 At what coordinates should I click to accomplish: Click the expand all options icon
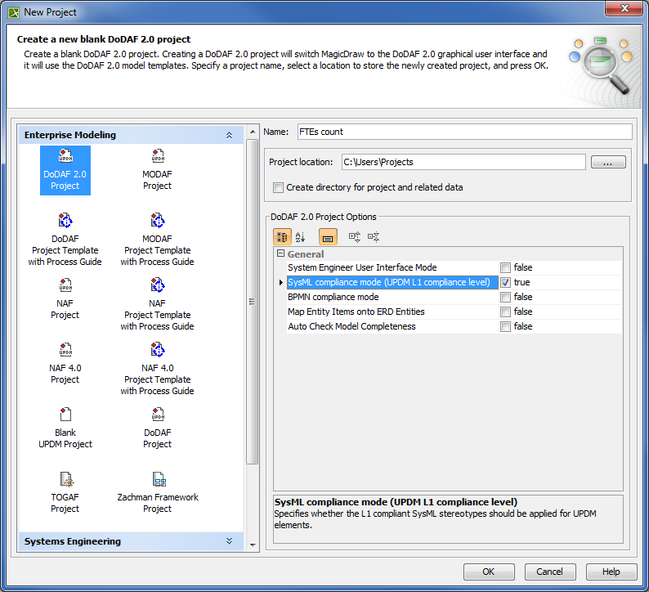(355, 237)
